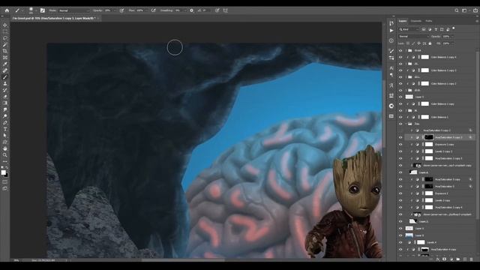The height and width of the screenshot is (270, 480).
Task: Hide the Layer 9 layer
Action: pos(400,235)
